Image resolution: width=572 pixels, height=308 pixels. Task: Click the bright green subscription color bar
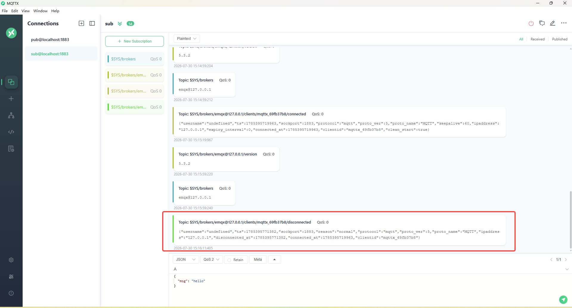pos(108,107)
